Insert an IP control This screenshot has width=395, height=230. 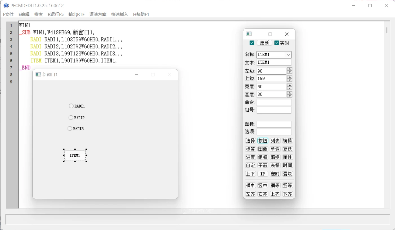[x=263, y=174]
